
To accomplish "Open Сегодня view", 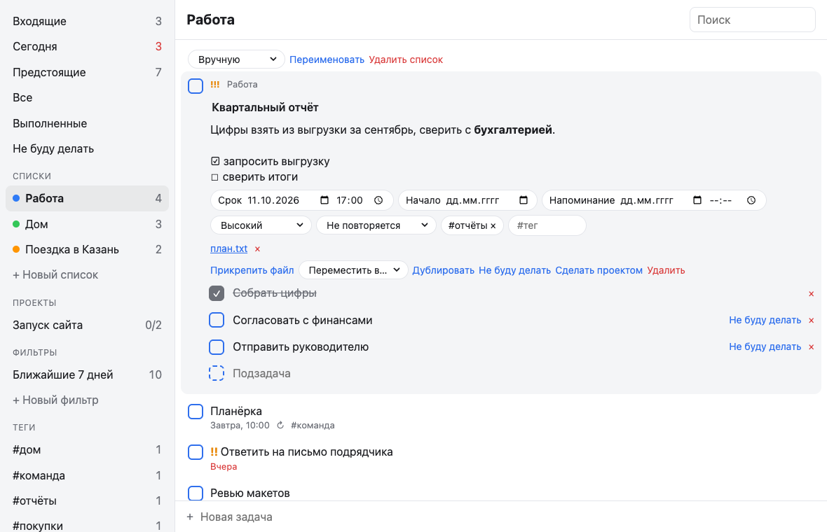I will coord(87,46).
